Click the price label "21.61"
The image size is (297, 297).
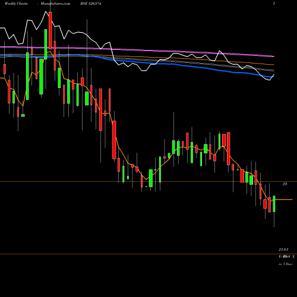(x=283, y=249)
